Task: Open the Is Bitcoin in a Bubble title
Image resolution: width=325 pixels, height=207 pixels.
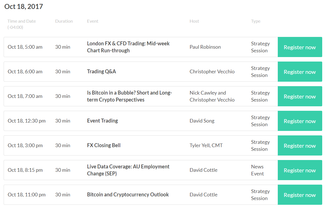Action: point(129,96)
